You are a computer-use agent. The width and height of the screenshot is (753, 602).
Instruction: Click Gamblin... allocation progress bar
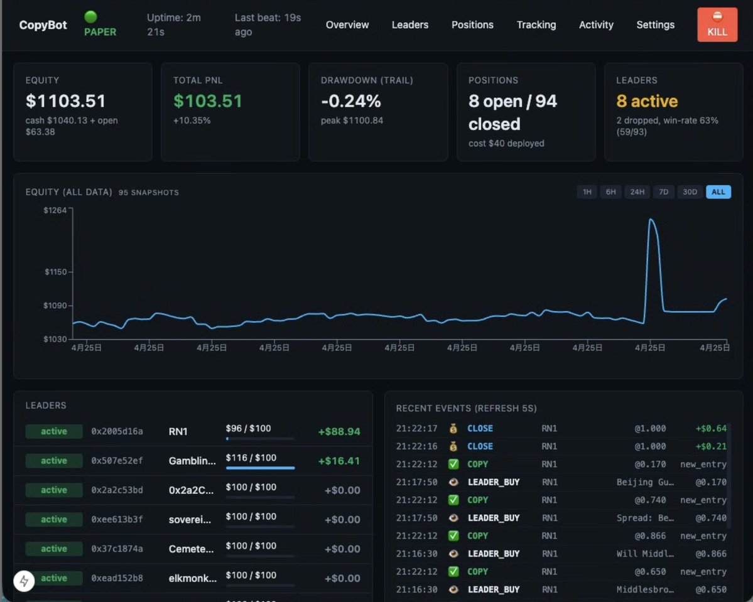coord(260,468)
